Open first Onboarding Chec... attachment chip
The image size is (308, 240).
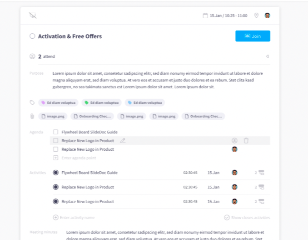92,116
